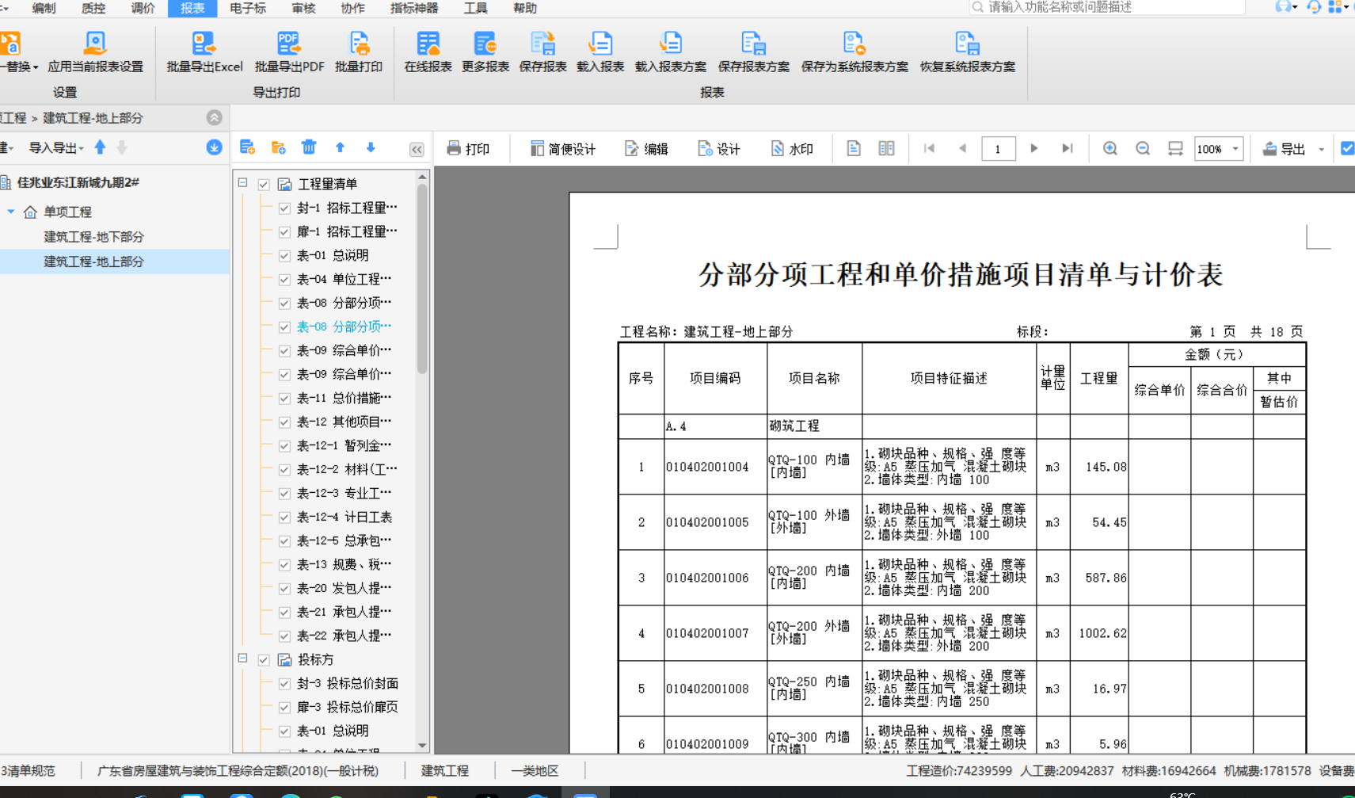Screen dimensions: 1355x798
Task: Click the 批量导出Excel icon
Action: [204, 43]
